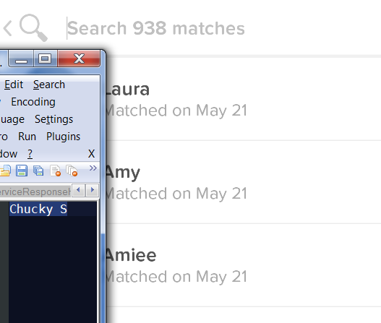This screenshot has height=323, width=381.
Task: Click the Save file toolbar icon
Action: (22, 171)
